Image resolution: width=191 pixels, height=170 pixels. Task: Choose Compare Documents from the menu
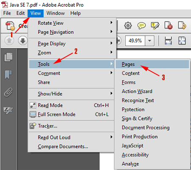pos(72,146)
